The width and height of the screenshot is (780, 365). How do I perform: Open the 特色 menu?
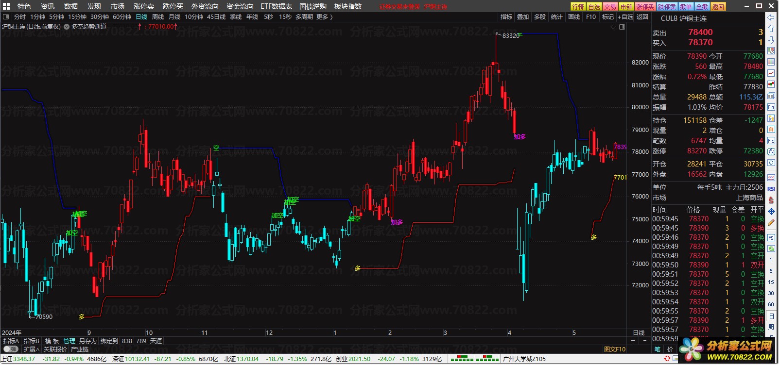pyautogui.click(x=24, y=6)
